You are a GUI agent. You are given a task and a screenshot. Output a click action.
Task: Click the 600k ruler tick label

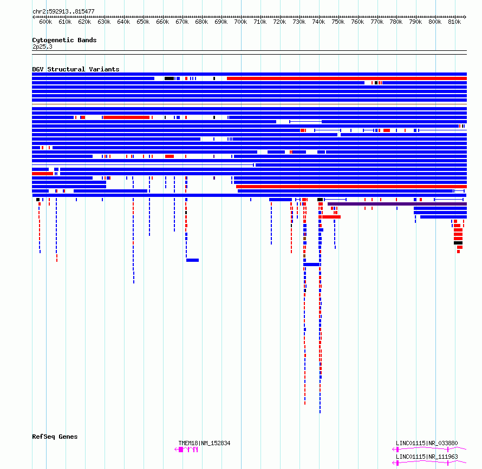pos(45,22)
